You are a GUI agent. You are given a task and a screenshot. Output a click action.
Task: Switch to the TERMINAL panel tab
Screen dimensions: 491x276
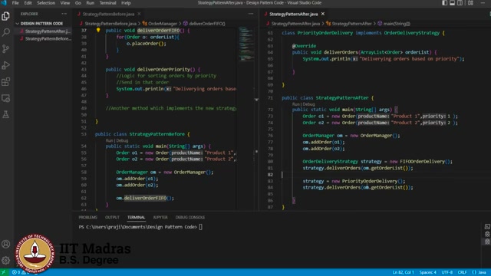point(137,217)
